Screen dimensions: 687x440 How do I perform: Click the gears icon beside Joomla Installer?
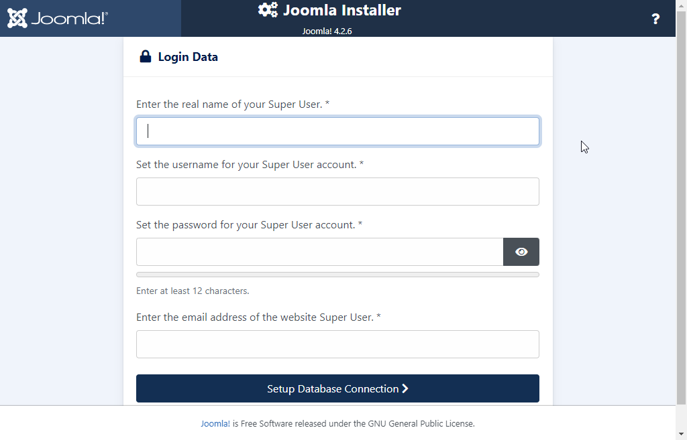(x=268, y=9)
